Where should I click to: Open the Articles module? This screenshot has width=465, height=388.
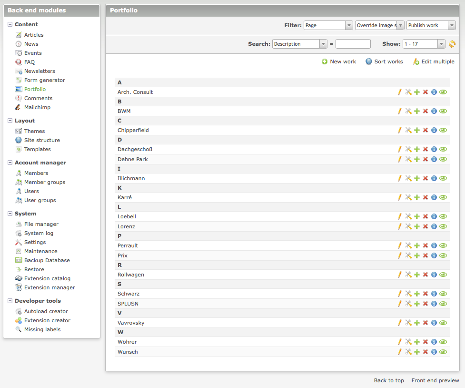[33, 35]
